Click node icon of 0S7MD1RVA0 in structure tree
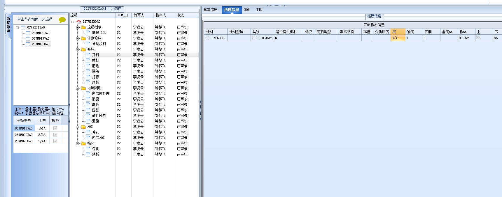This screenshot has height=197, width=502. pos(28,39)
